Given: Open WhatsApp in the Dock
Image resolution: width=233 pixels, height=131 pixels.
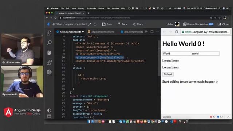Looking at the screenshot, I should pyautogui.click(x=127, y=122).
